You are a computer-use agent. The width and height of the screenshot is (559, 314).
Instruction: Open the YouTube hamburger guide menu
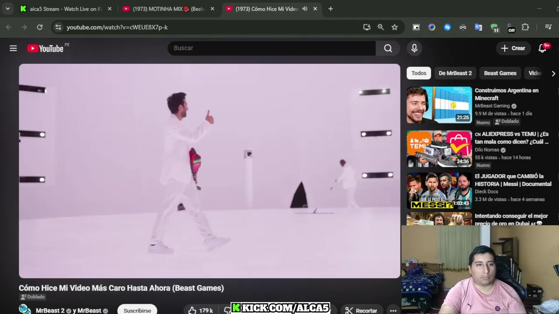pyautogui.click(x=13, y=48)
